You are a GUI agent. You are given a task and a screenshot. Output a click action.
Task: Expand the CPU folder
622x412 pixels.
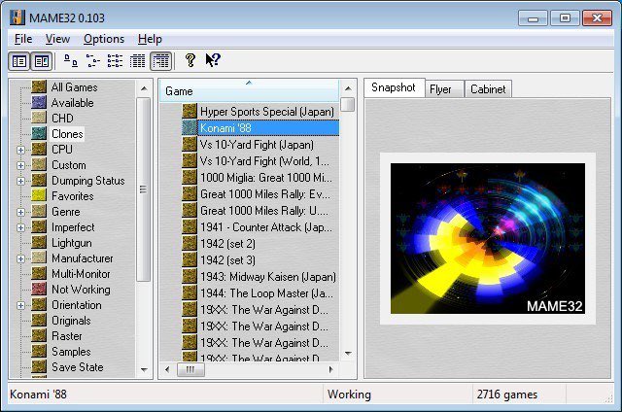(x=21, y=150)
